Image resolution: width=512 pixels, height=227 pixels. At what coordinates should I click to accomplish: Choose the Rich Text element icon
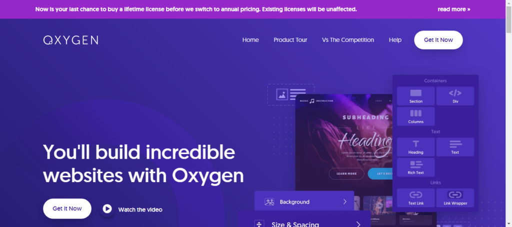(x=415, y=164)
